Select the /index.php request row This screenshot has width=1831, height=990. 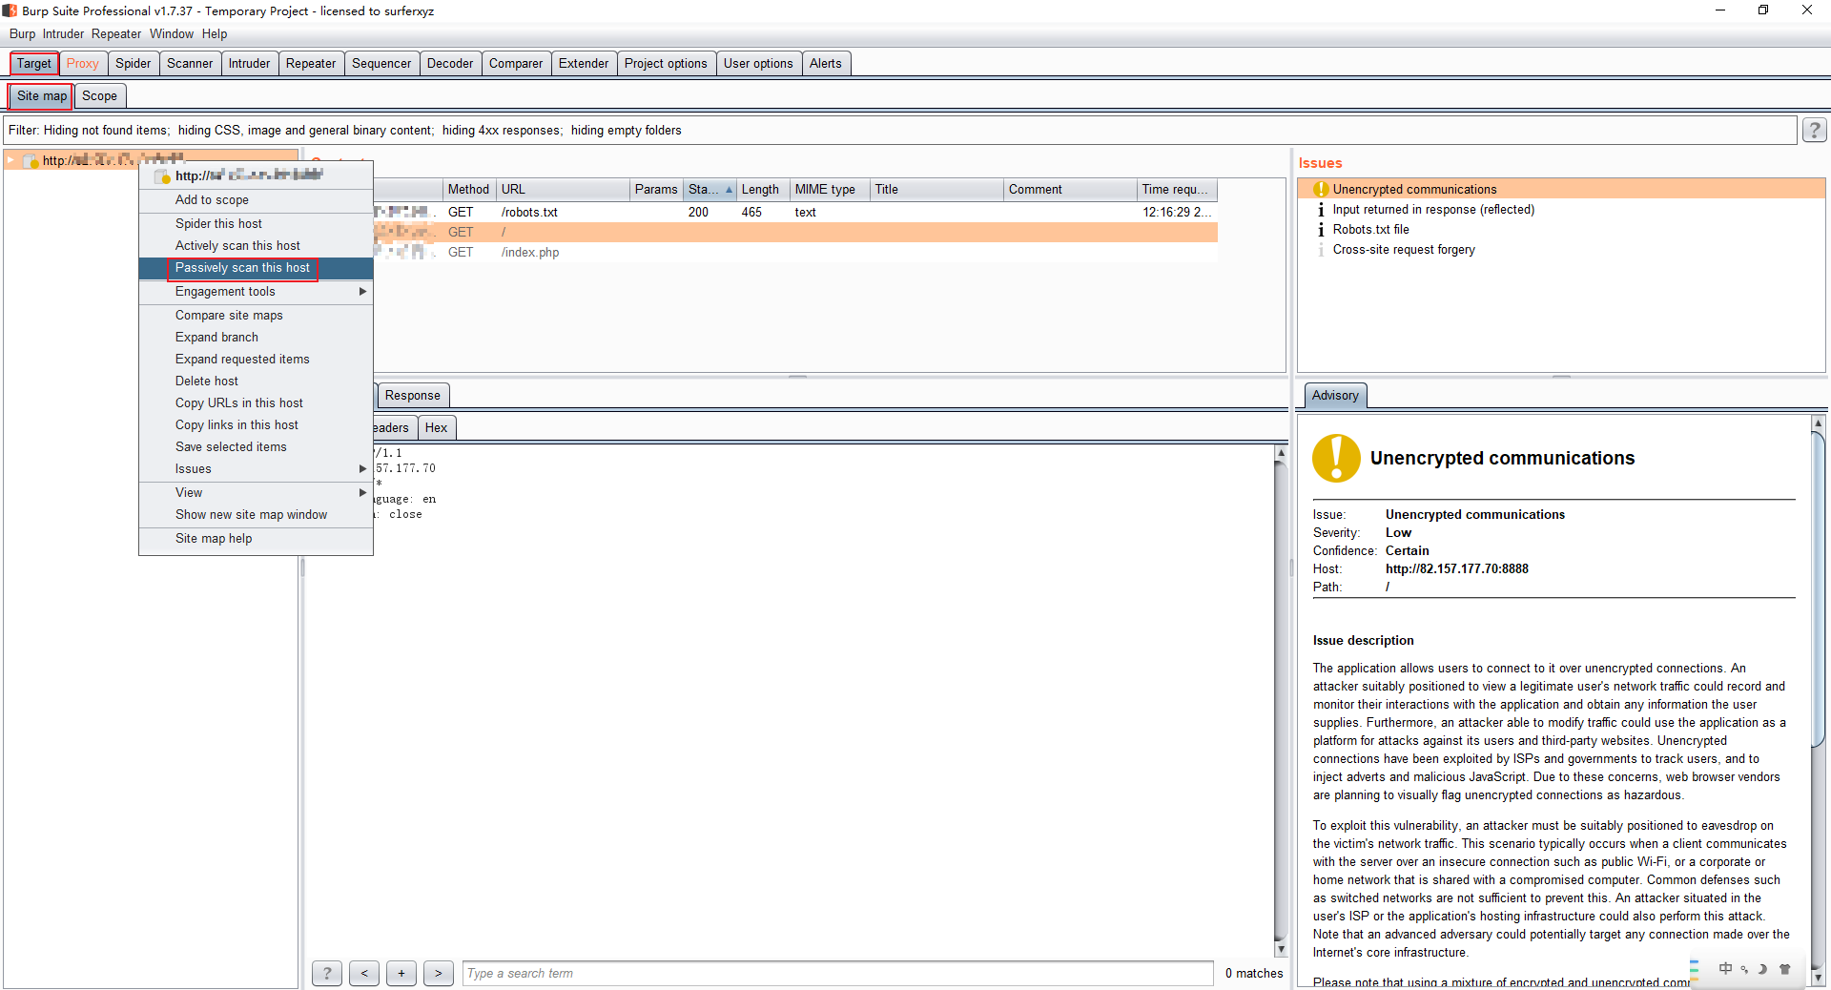(795, 252)
